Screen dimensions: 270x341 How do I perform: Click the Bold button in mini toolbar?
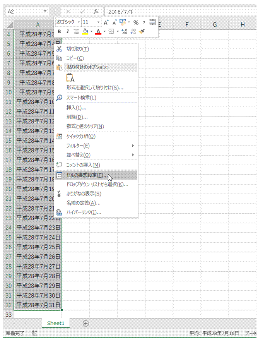pyautogui.click(x=59, y=31)
